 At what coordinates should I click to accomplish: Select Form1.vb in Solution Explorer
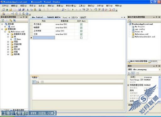click(139, 32)
